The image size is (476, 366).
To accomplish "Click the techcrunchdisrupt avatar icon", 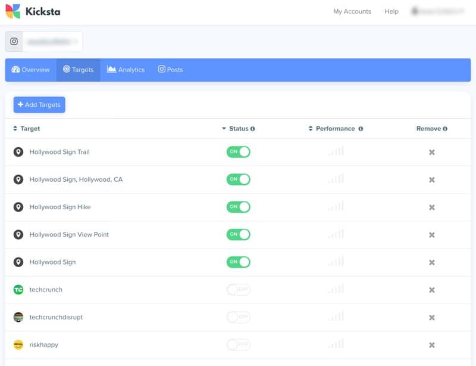I will click(18, 317).
